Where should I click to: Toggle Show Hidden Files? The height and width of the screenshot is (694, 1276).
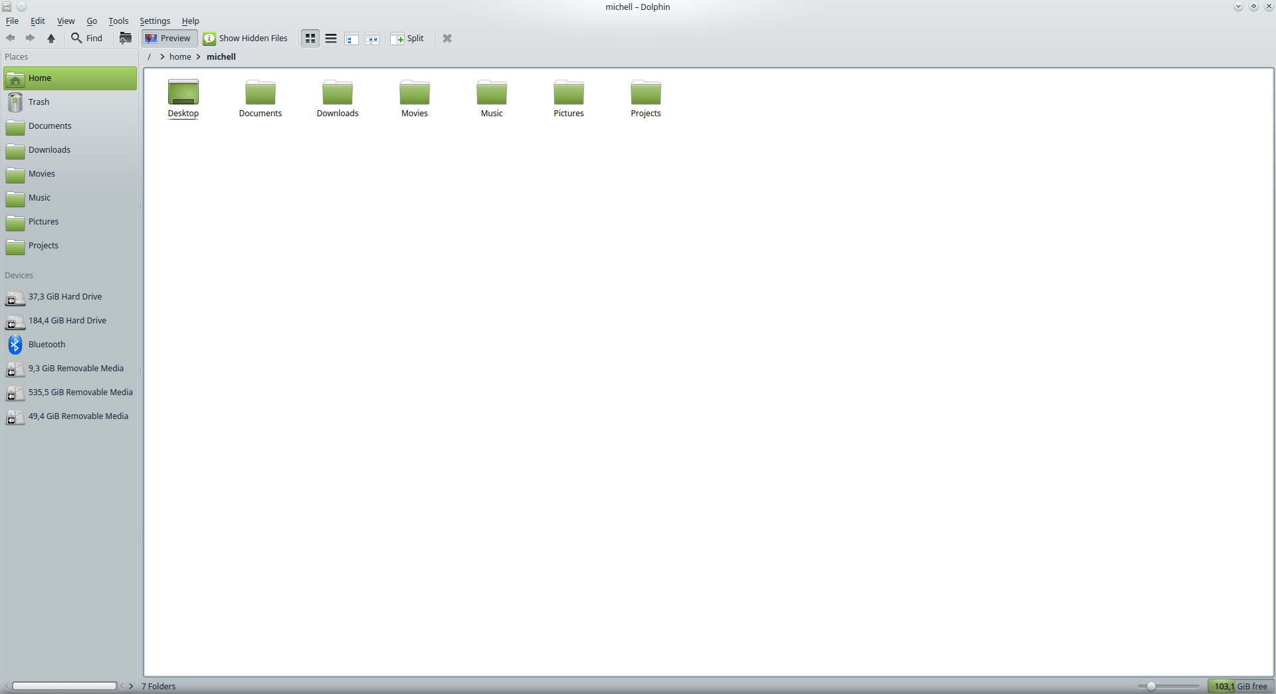(x=246, y=38)
